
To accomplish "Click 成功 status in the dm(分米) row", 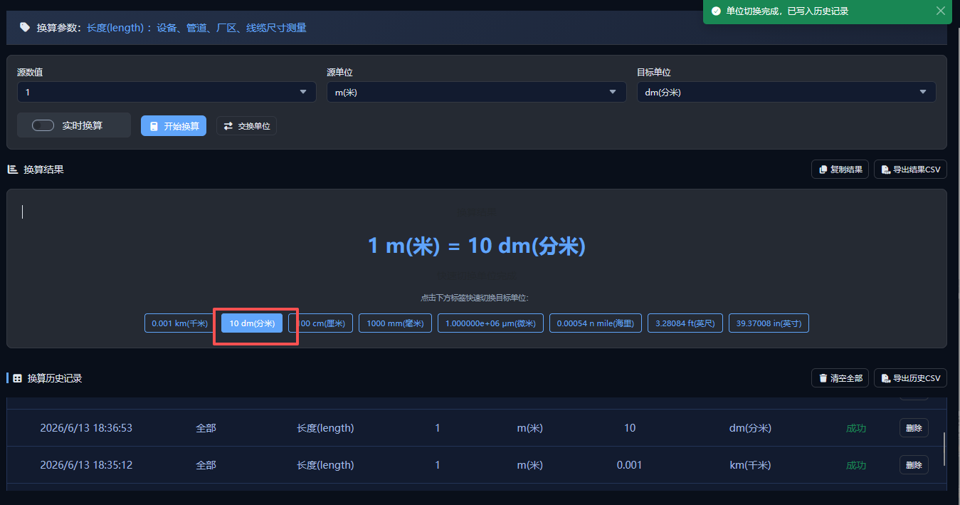I will tap(856, 428).
